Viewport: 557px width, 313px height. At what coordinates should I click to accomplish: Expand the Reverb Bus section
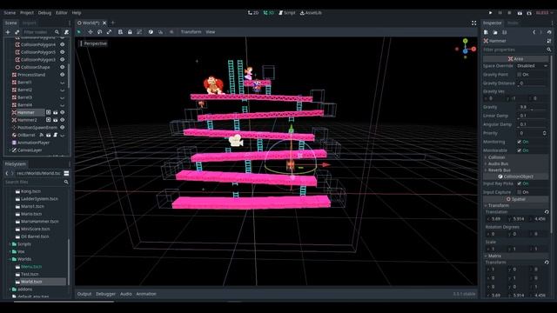515,170
